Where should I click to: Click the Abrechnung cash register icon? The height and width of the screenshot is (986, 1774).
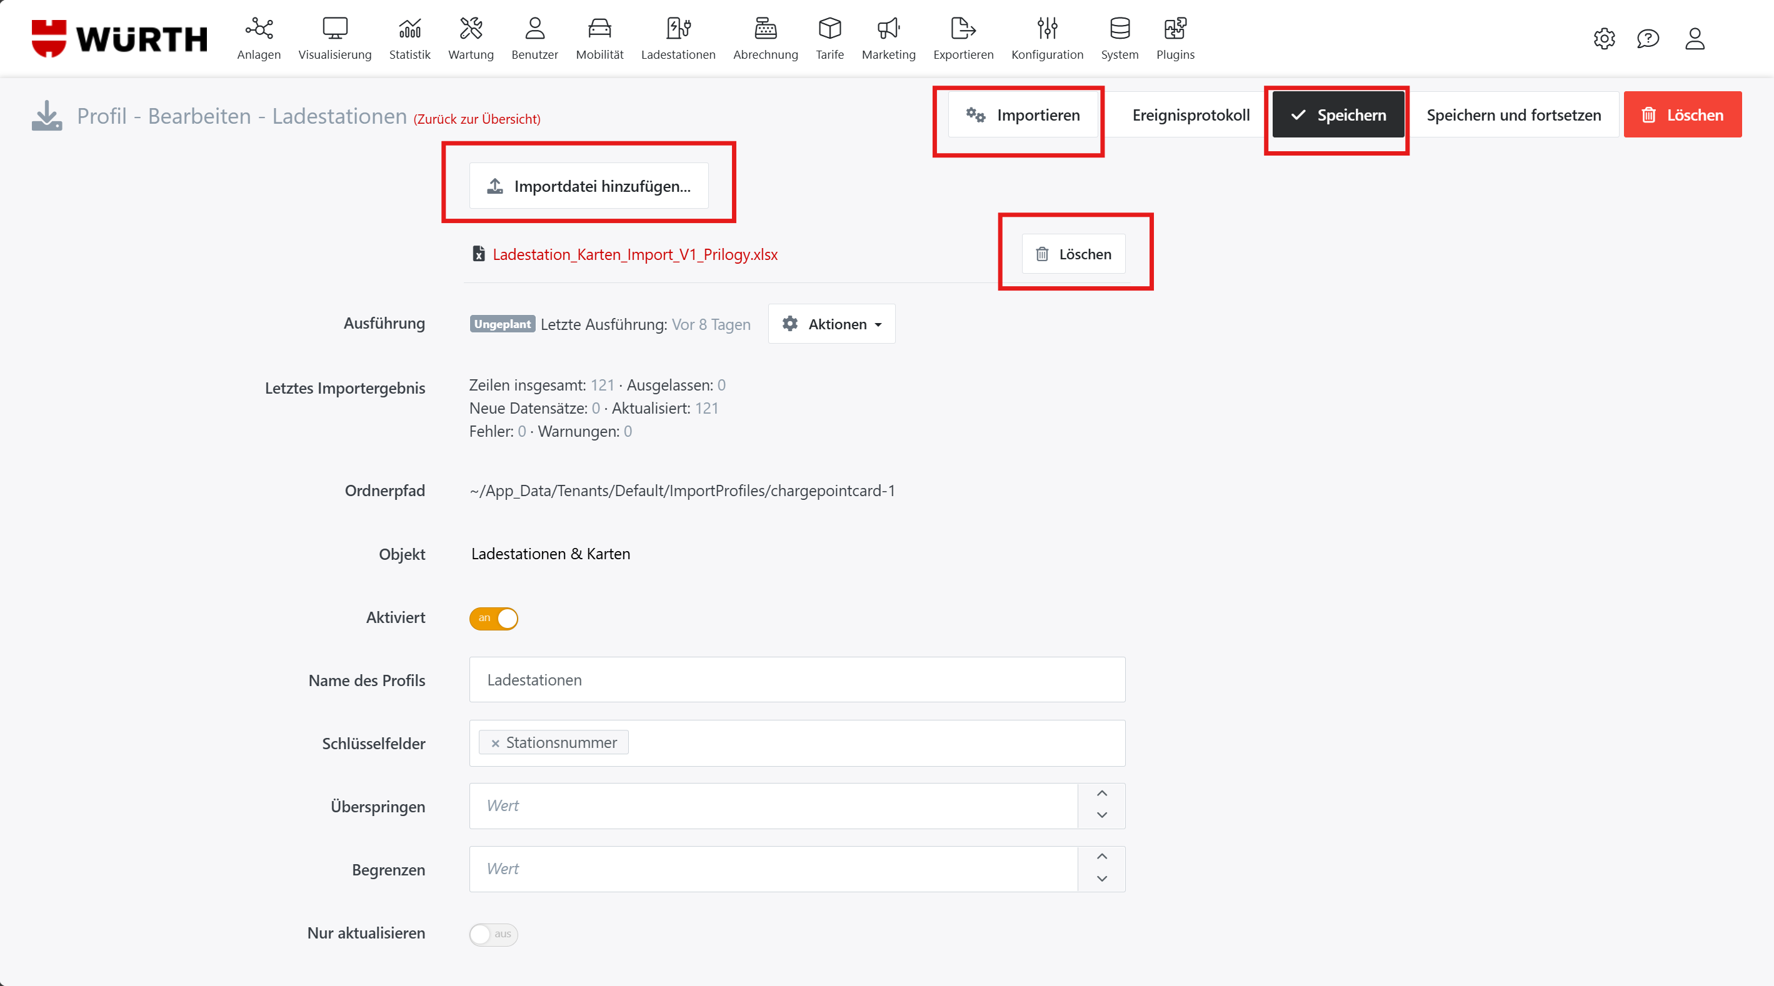765,29
